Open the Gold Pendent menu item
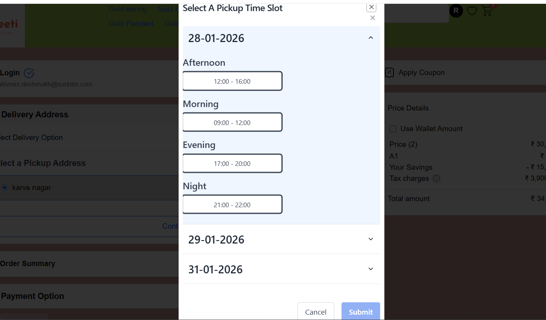 point(131,24)
